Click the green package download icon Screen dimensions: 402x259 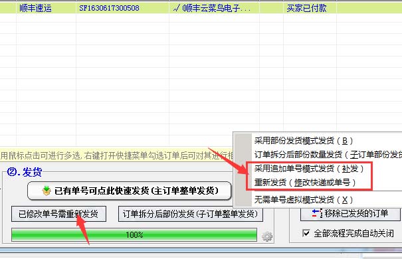coord(47,191)
